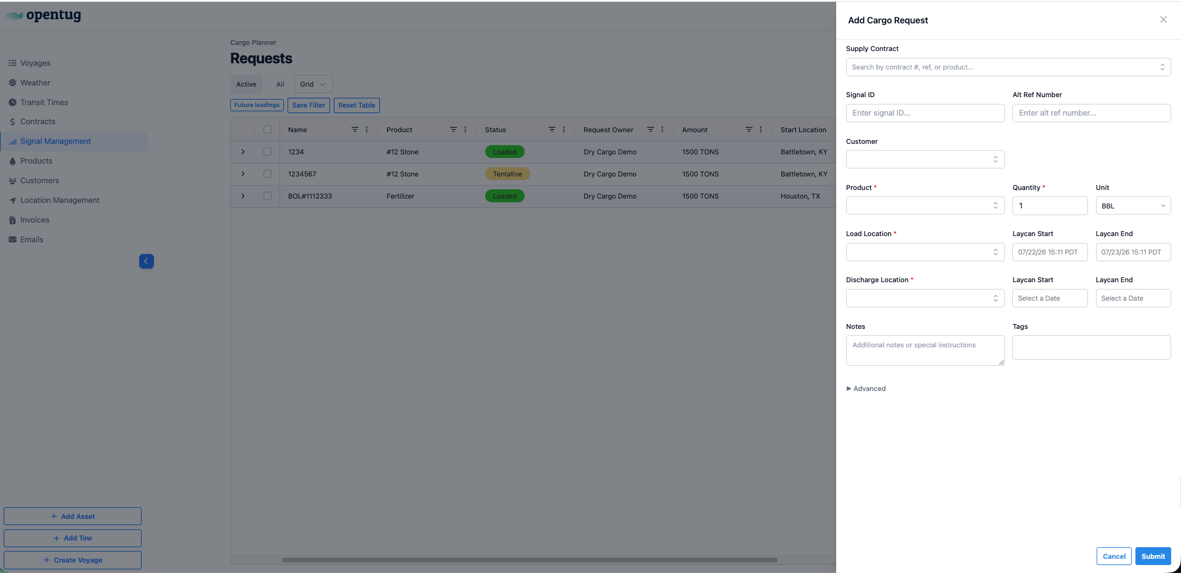This screenshot has height=573, width=1181.
Task: Open Voyages from the sidebar list icon
Action: pos(12,63)
